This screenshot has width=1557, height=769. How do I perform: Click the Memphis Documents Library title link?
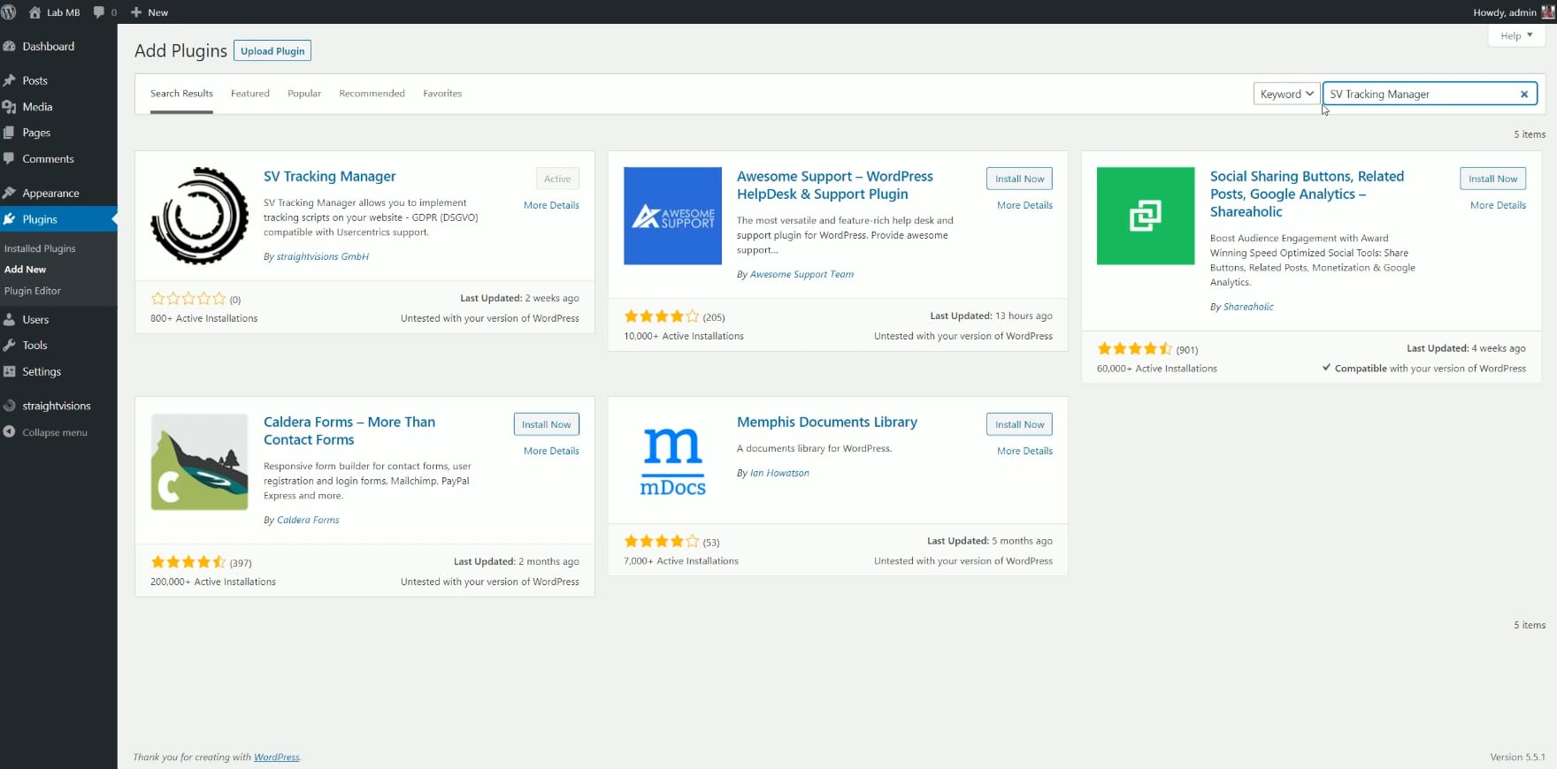(x=826, y=423)
